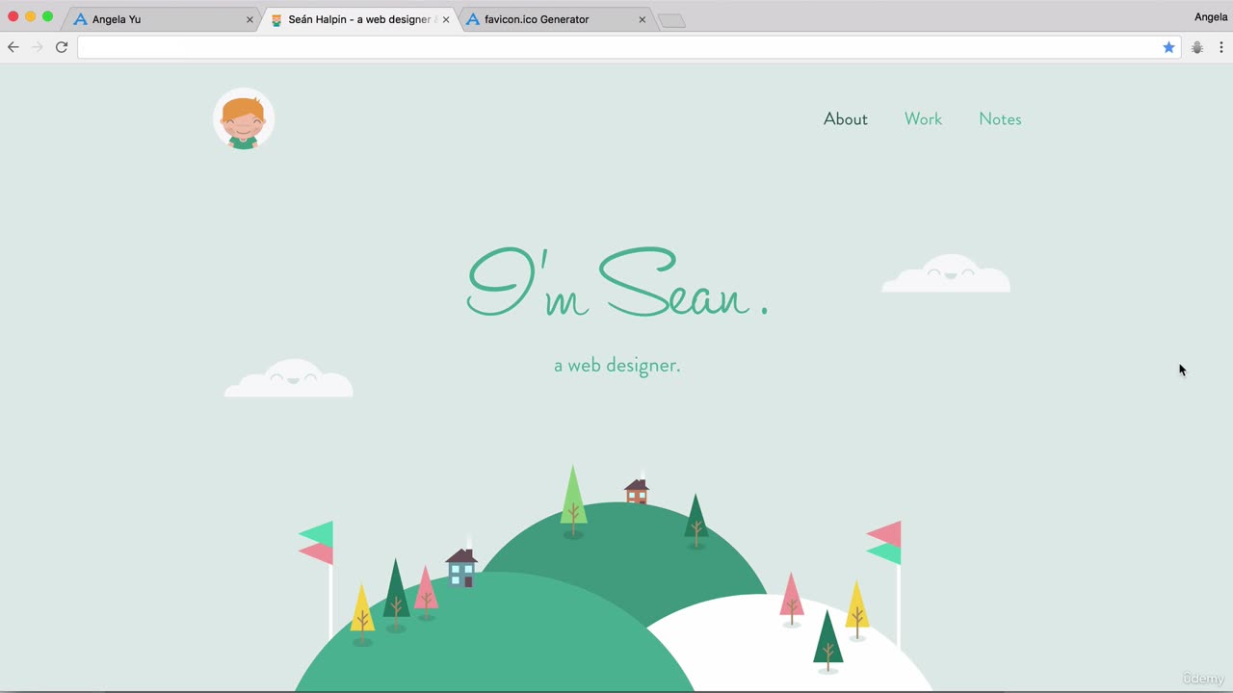Open the About page link

(x=846, y=119)
